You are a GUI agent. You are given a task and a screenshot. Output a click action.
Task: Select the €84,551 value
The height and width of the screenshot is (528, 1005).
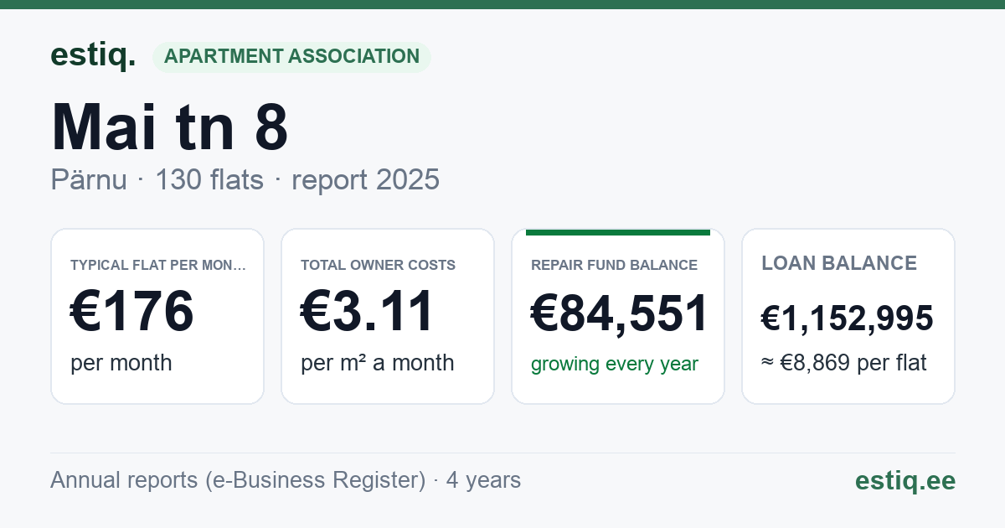pyautogui.click(x=620, y=313)
